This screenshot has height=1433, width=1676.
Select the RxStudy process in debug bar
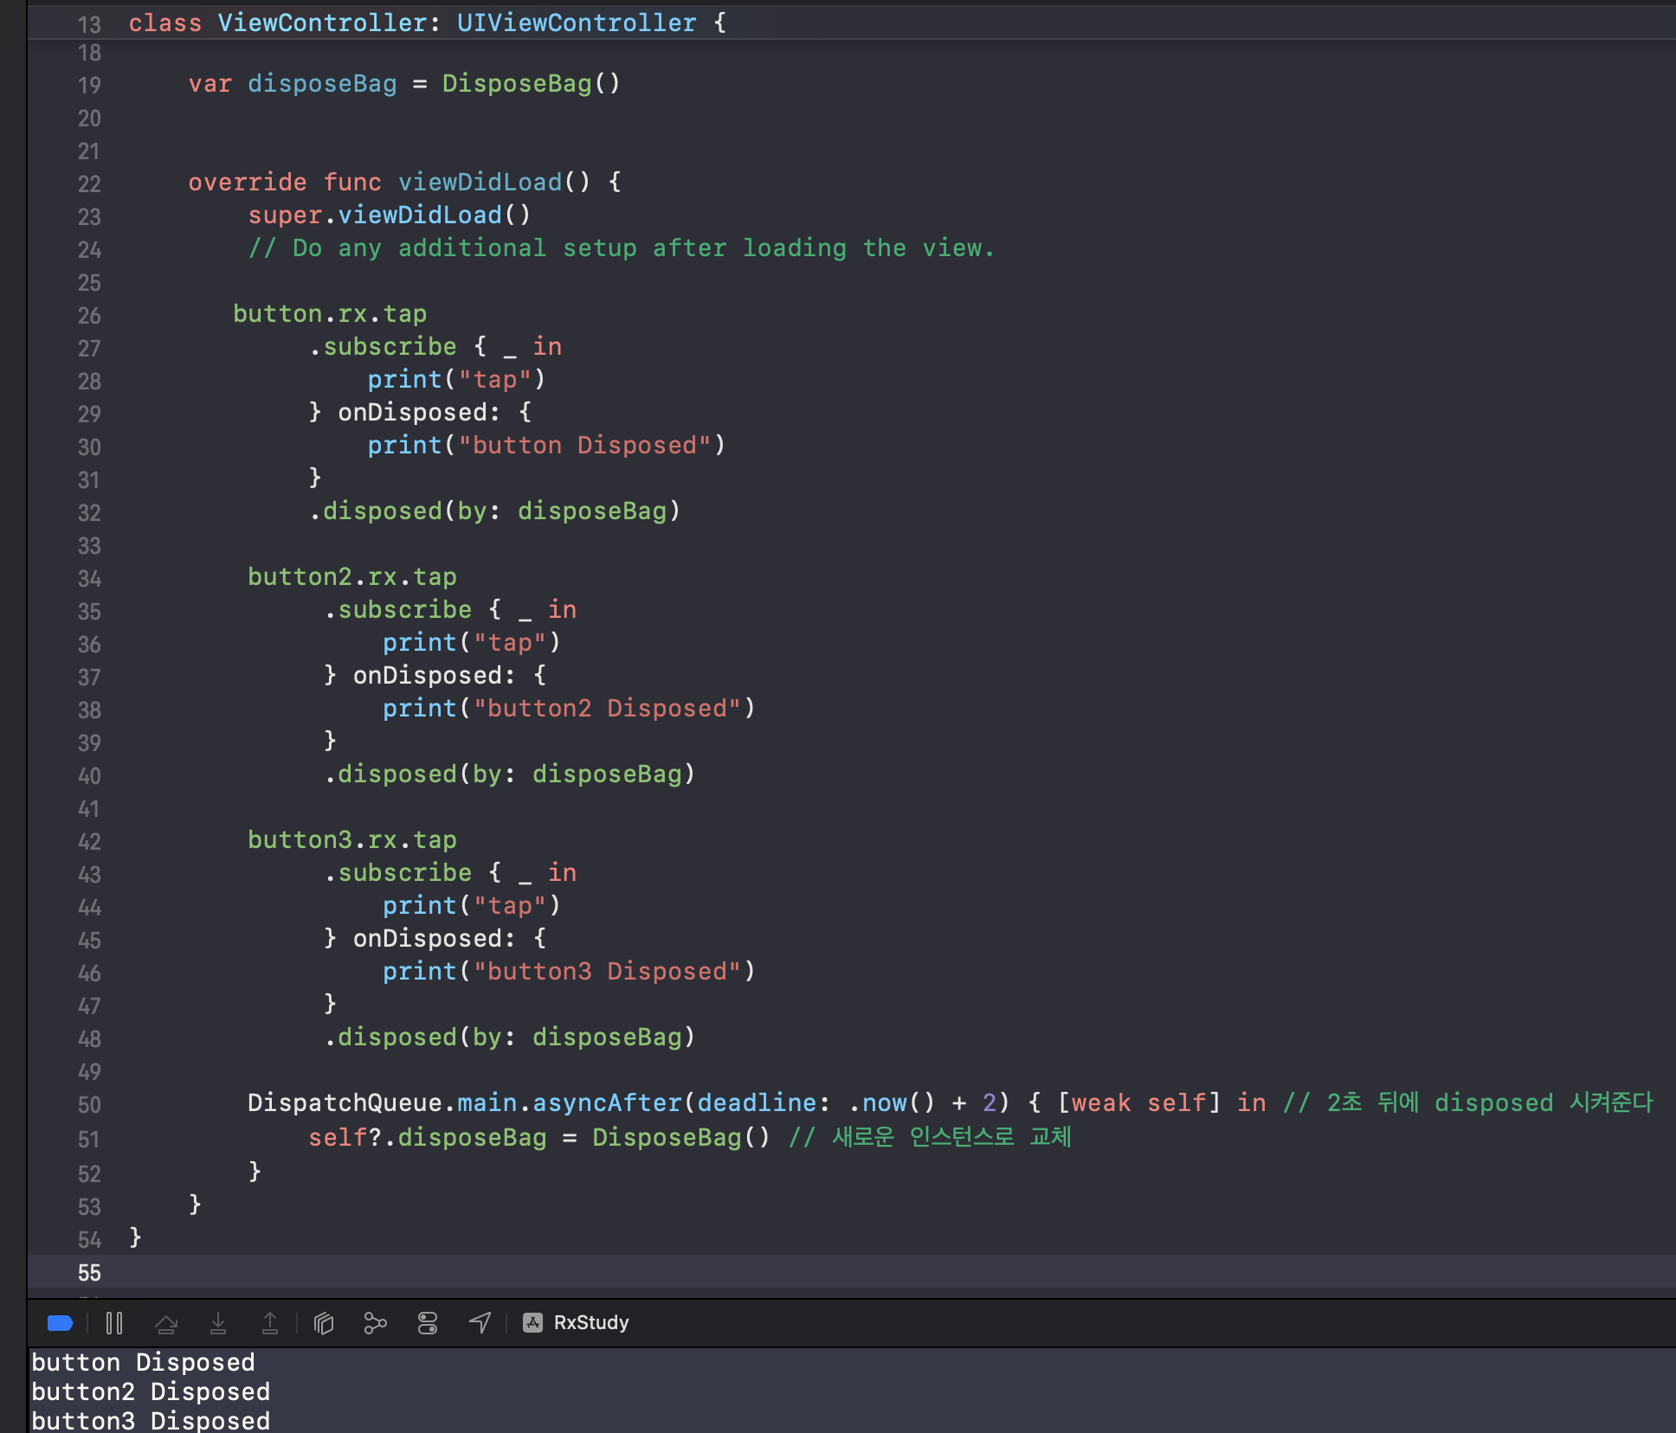pos(591,1322)
